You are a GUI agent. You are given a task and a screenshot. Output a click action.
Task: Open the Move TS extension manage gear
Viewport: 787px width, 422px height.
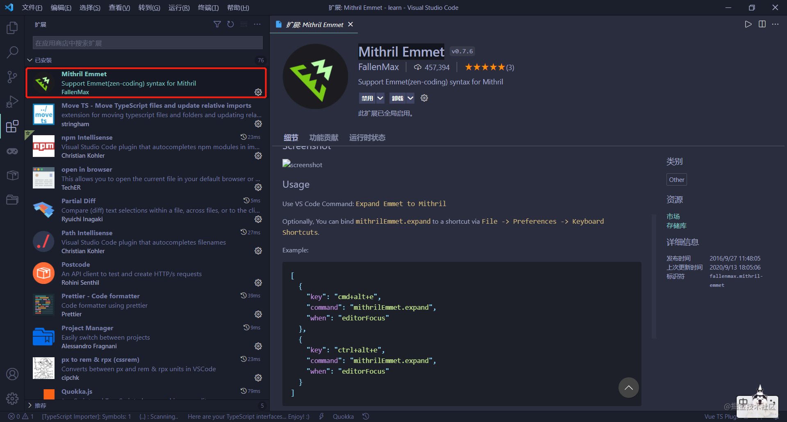point(258,124)
